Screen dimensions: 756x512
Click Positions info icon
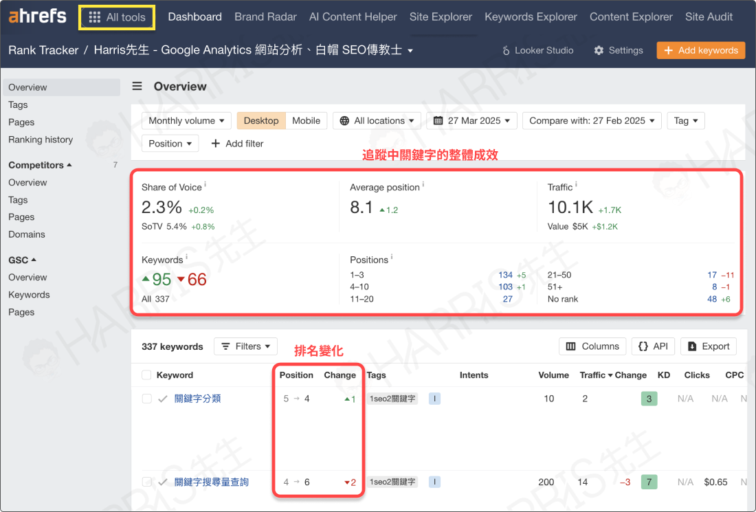tap(392, 257)
